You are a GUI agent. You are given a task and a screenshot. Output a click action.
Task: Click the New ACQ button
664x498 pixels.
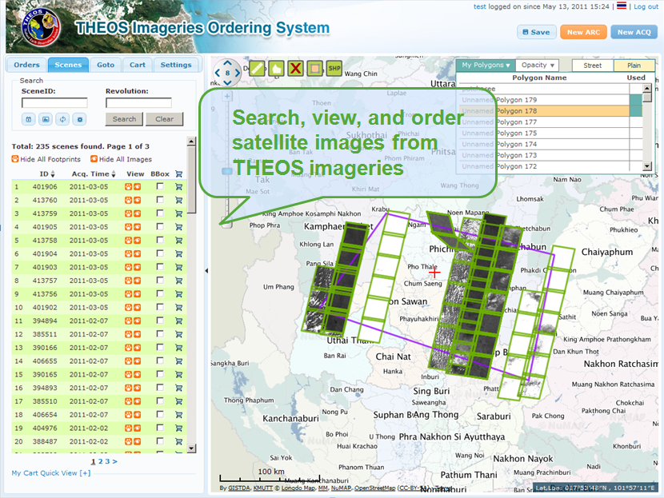point(634,32)
